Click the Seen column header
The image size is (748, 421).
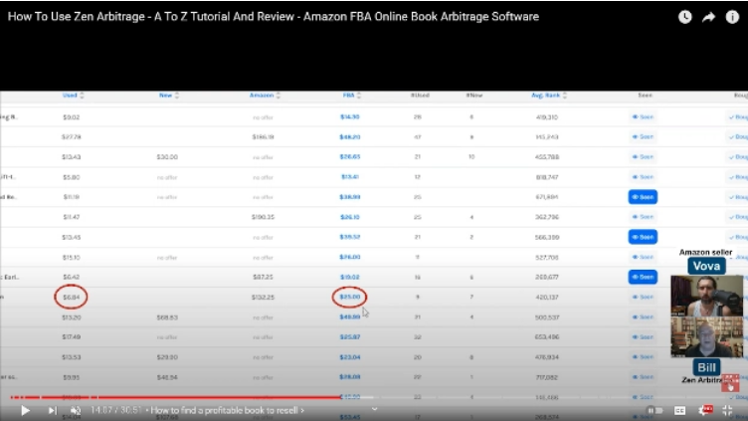pos(645,96)
